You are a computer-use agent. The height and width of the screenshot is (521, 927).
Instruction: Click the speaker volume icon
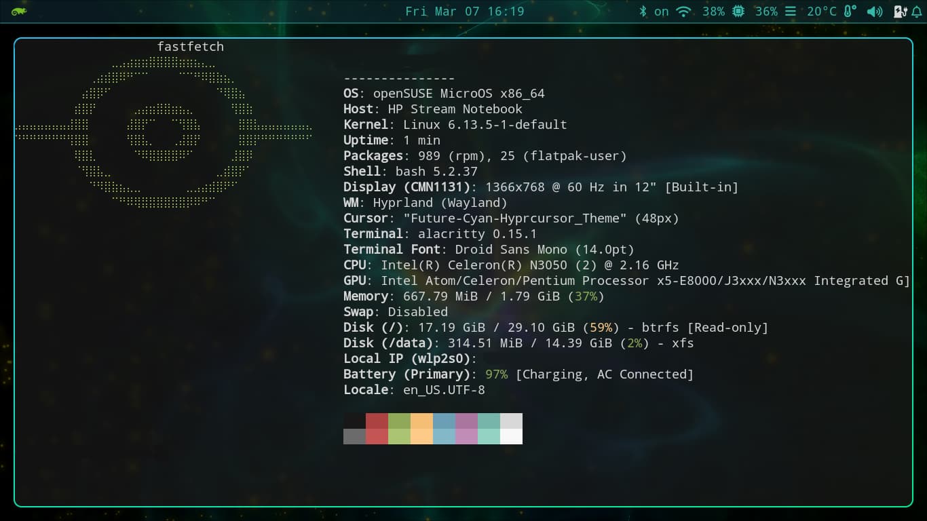(x=875, y=12)
